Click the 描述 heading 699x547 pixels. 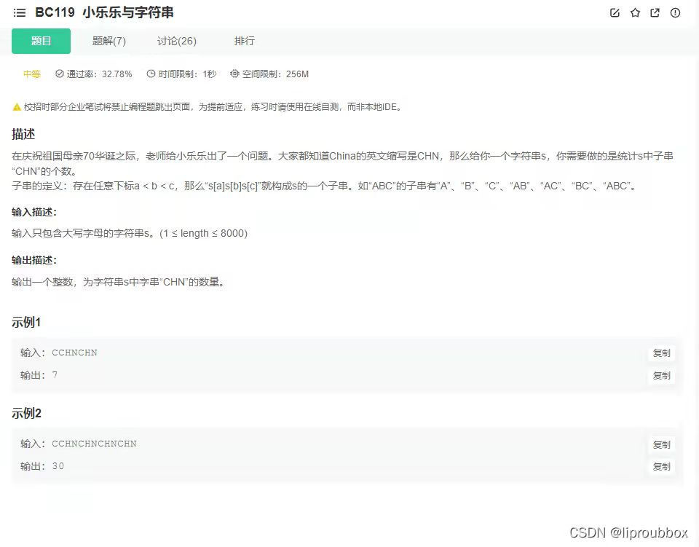[23, 134]
